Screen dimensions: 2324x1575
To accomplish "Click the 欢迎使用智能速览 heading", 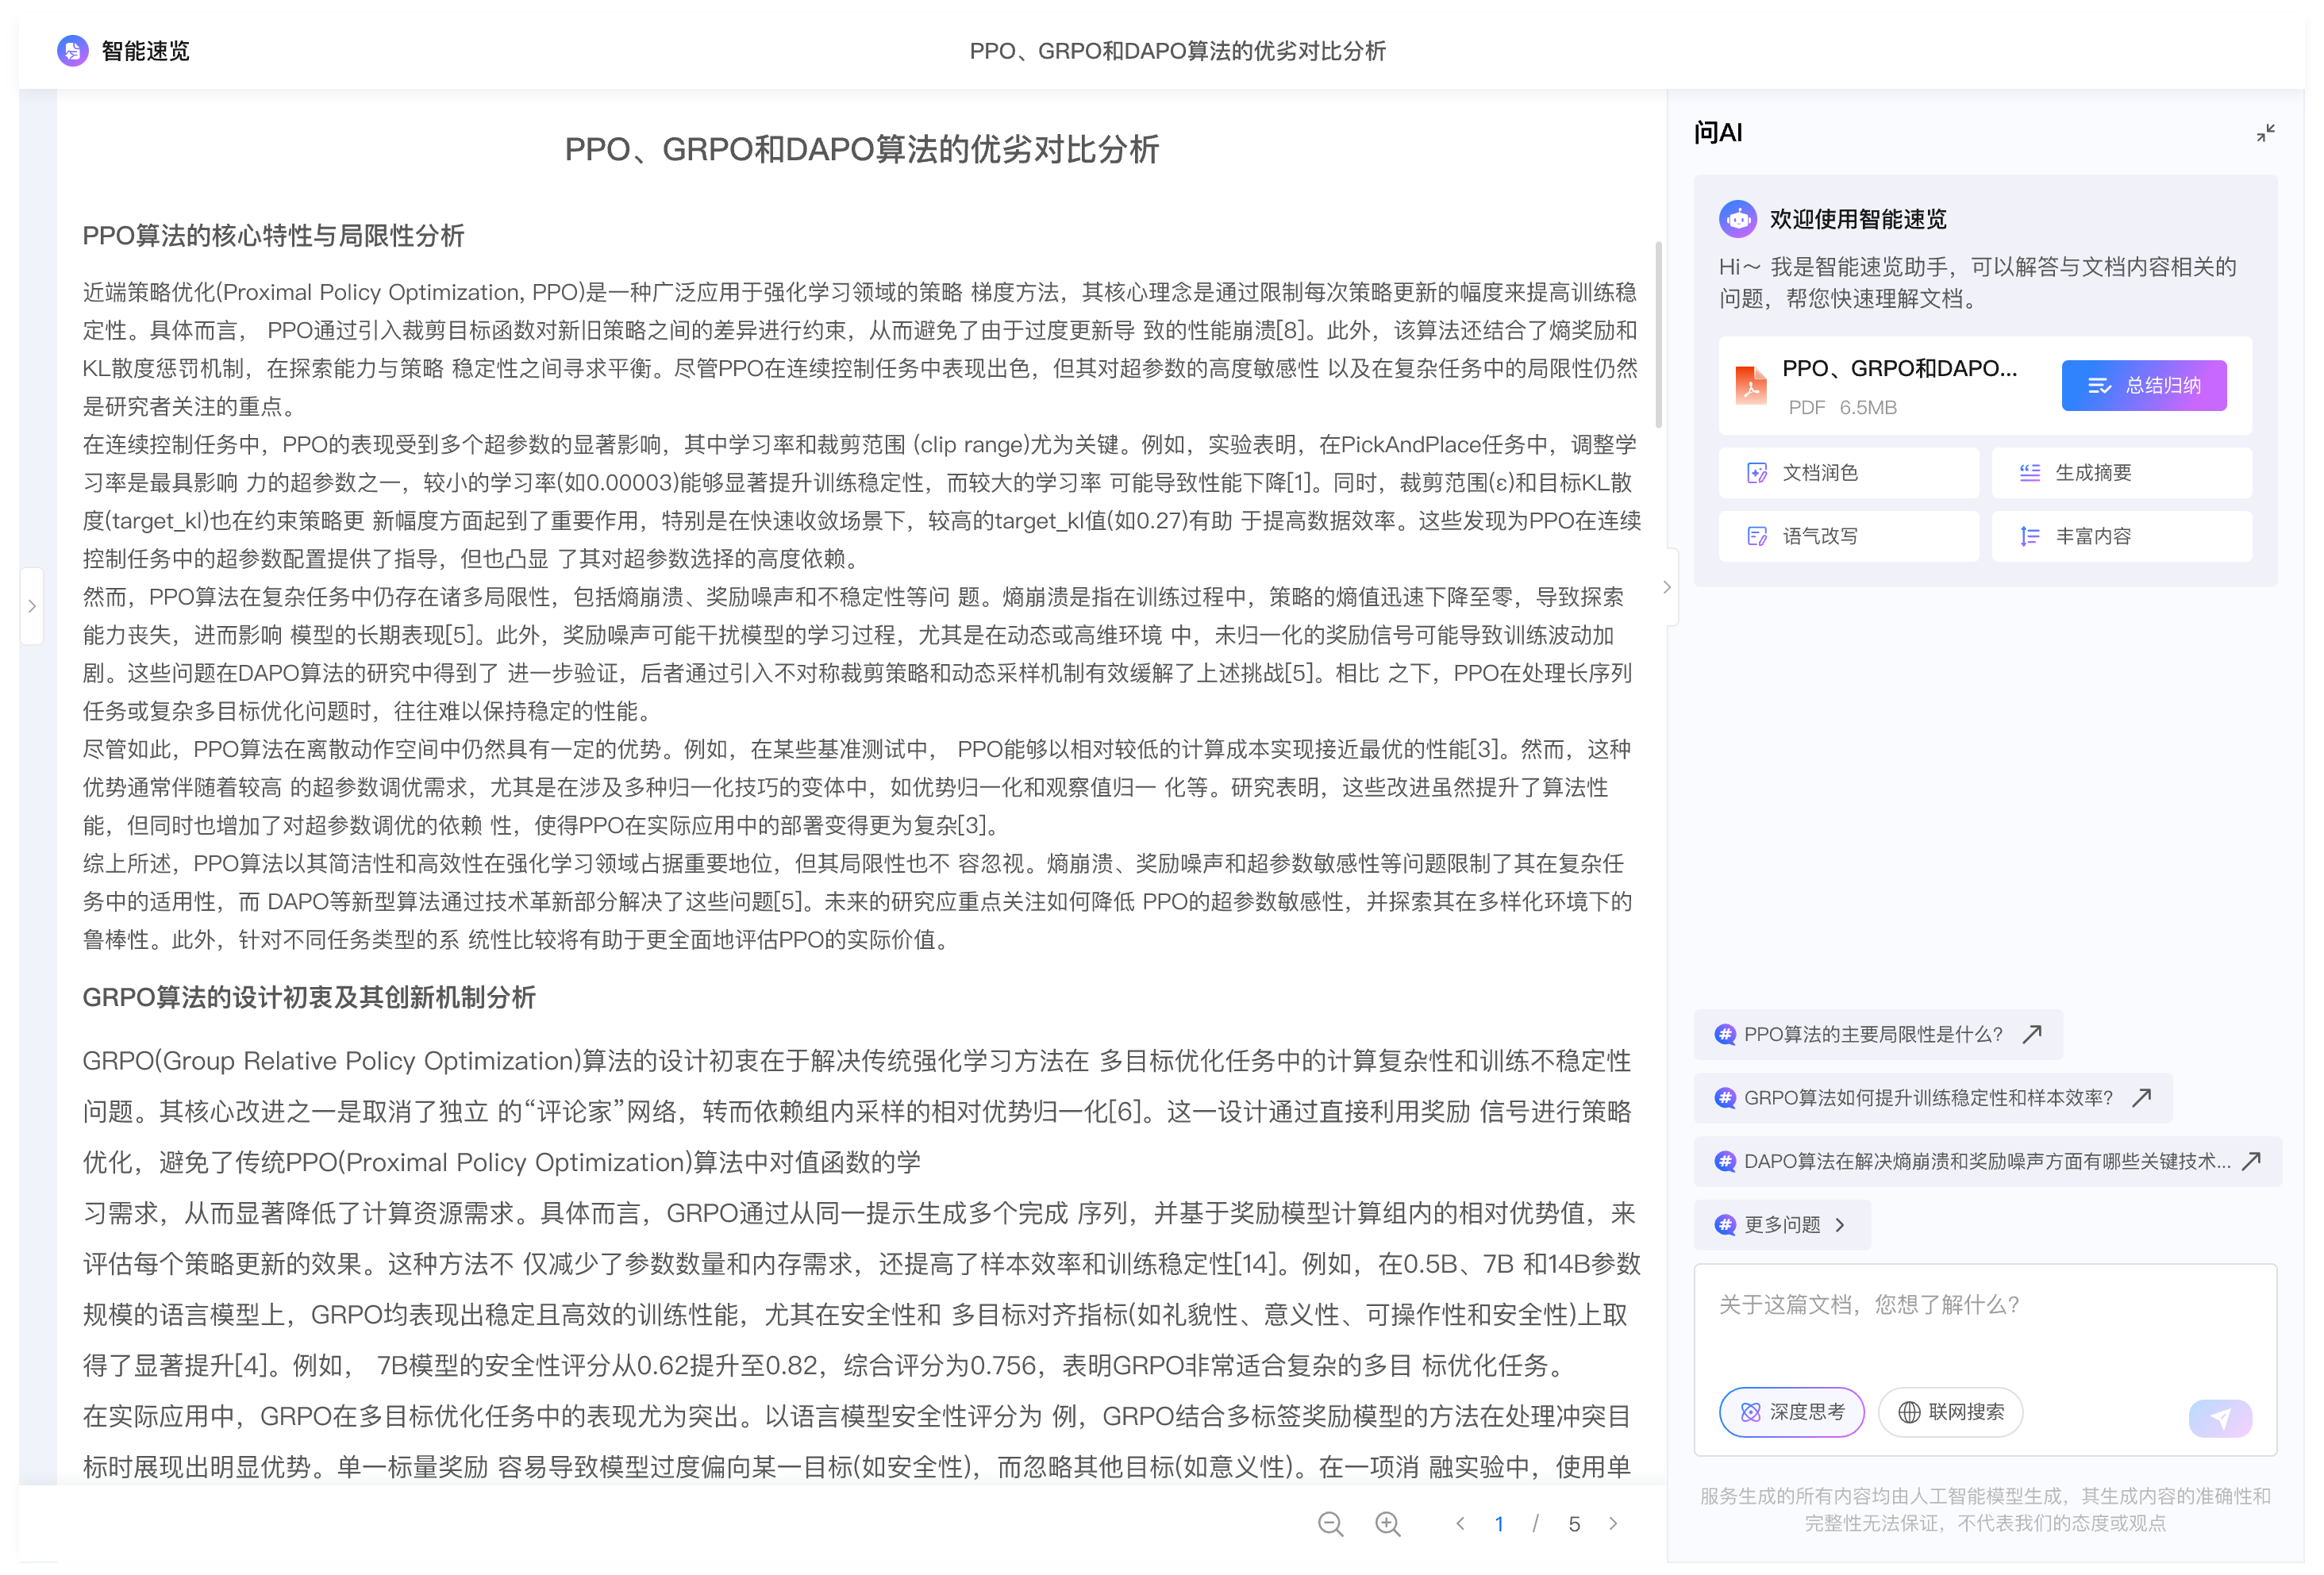I will pos(1857,219).
